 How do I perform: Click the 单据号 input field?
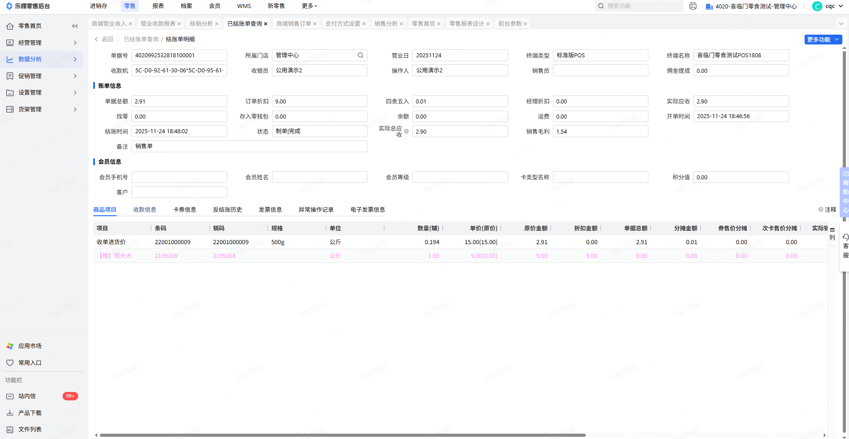click(179, 55)
